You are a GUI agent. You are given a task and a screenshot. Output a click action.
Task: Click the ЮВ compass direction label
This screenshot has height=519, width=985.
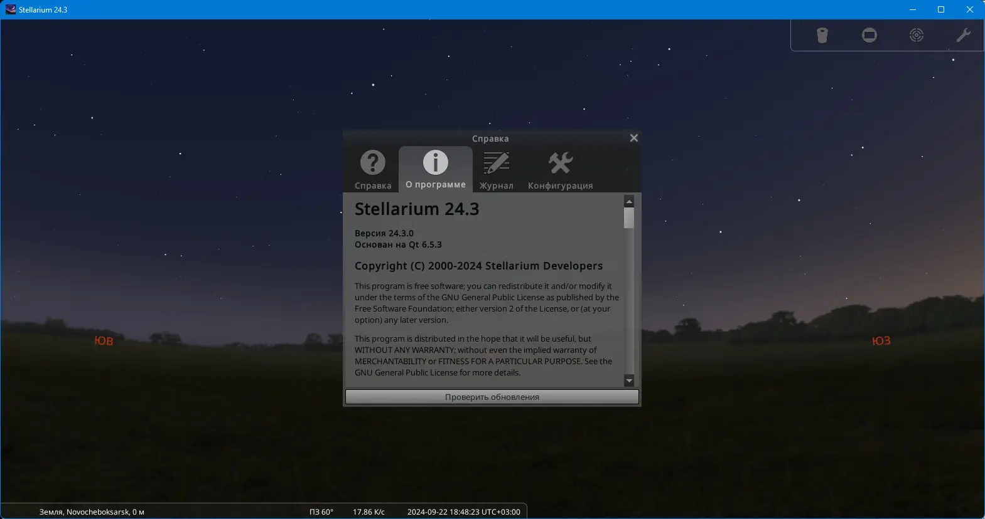[x=104, y=340]
